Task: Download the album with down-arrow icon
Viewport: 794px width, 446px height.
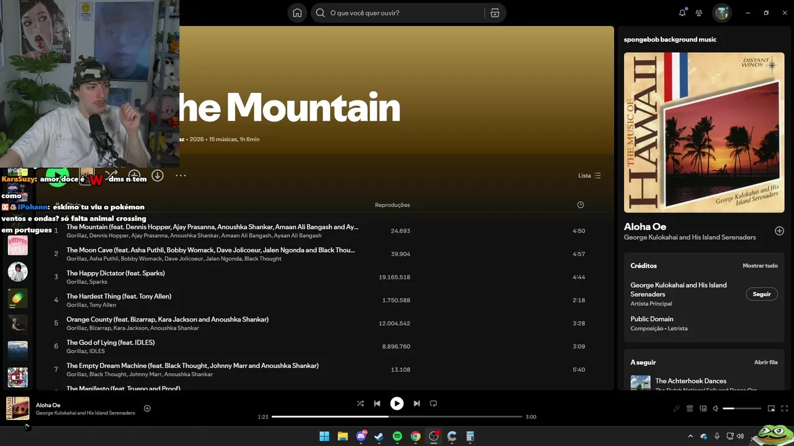Action: [158, 175]
